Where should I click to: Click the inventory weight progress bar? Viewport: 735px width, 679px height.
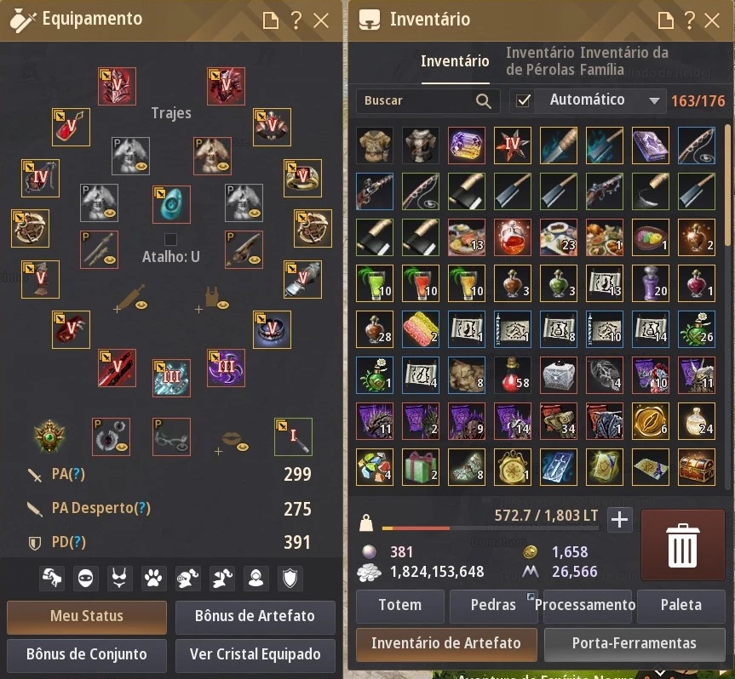(490, 528)
